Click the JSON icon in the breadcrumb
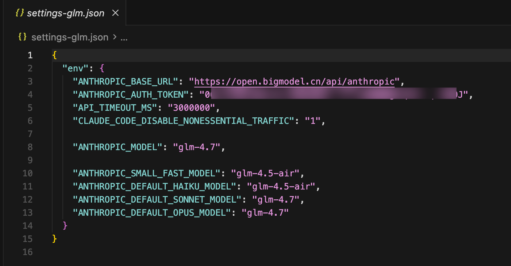Screen dimensions: 511x266 [x=23, y=37]
